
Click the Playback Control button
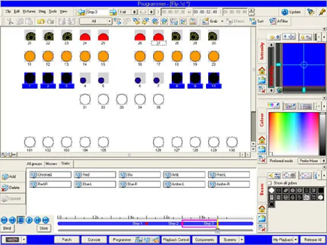(175, 239)
